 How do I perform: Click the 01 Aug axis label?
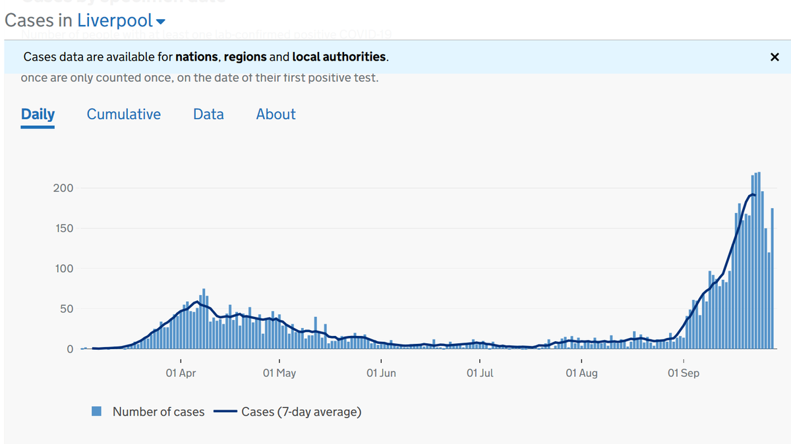point(581,373)
